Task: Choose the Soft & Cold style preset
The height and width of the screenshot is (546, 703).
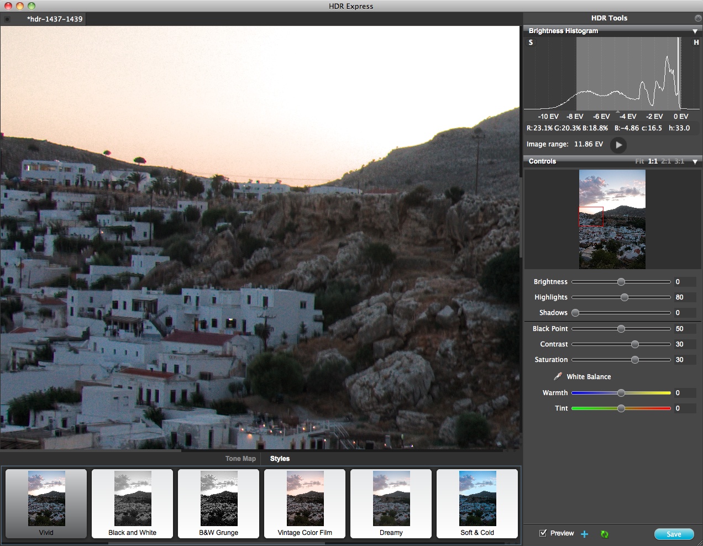Action: click(478, 503)
